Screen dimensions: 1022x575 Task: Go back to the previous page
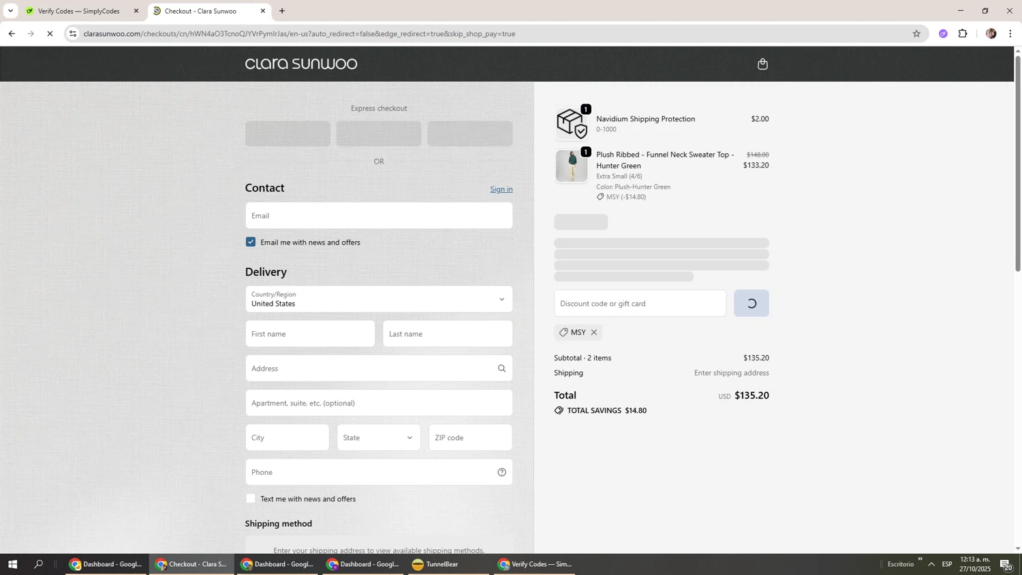pos(12,33)
